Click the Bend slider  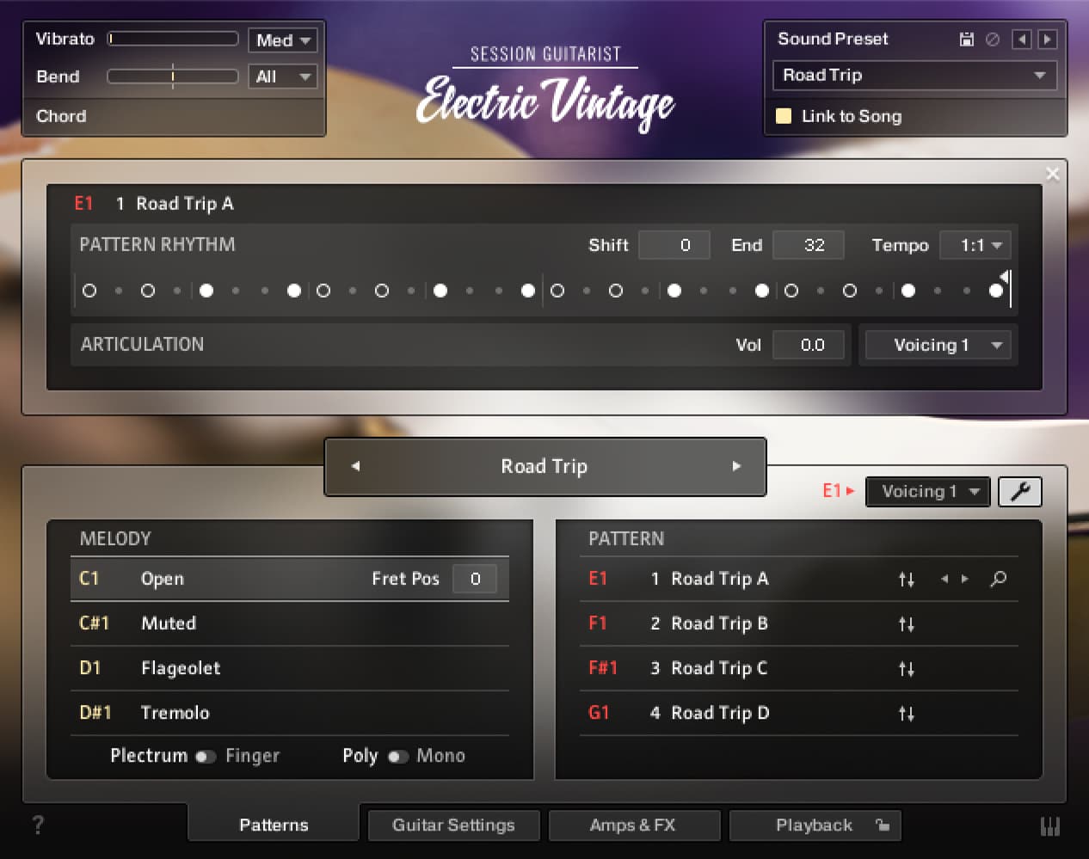click(x=172, y=76)
